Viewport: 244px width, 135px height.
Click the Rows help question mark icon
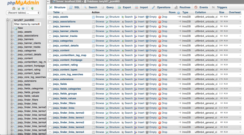pyautogui.click(x=178, y=13)
